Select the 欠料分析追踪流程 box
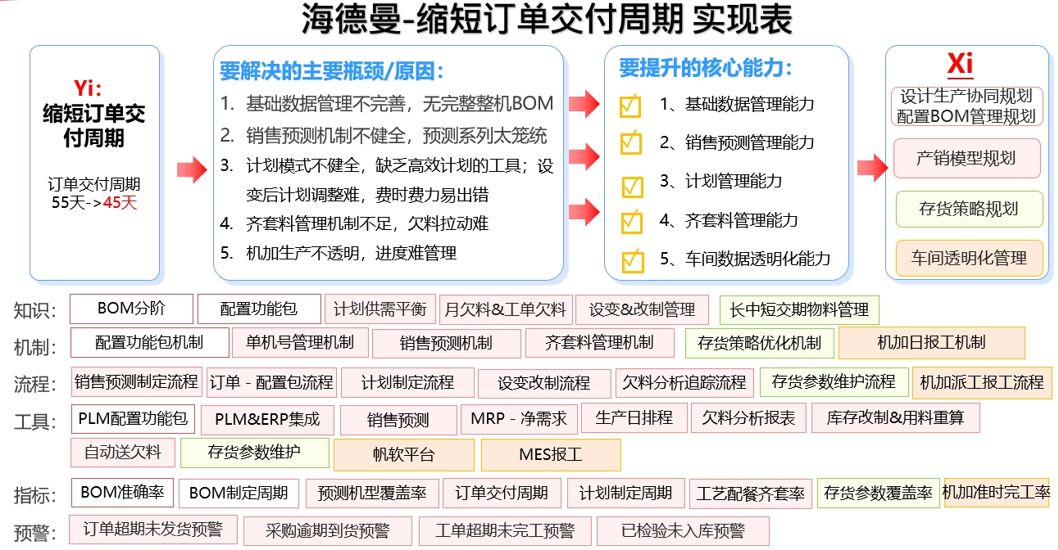1059x550 pixels. (684, 382)
